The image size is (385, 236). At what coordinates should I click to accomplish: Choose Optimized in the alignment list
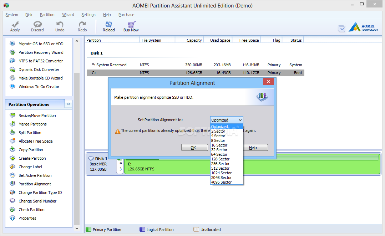[227, 127]
